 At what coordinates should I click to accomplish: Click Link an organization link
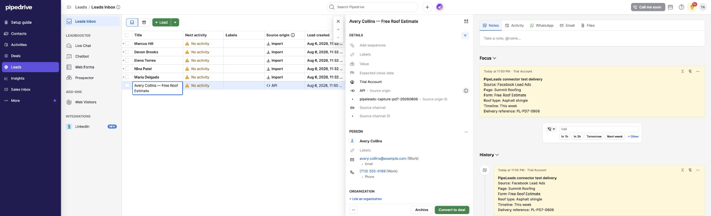(365, 199)
